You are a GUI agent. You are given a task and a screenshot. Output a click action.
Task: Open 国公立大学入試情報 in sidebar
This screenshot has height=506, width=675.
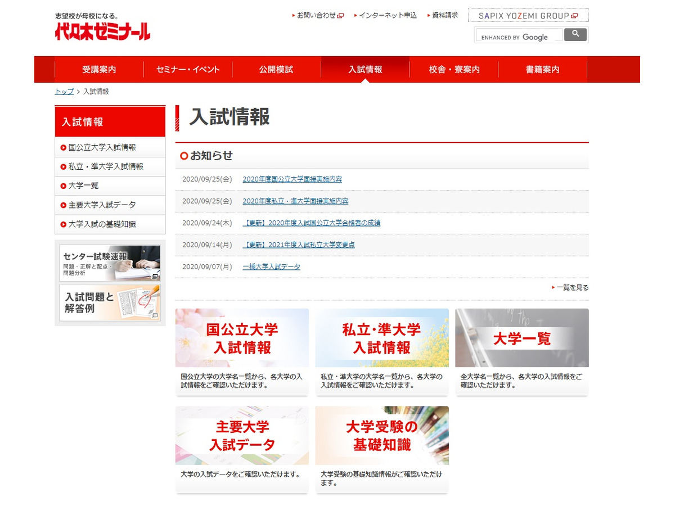110,147
